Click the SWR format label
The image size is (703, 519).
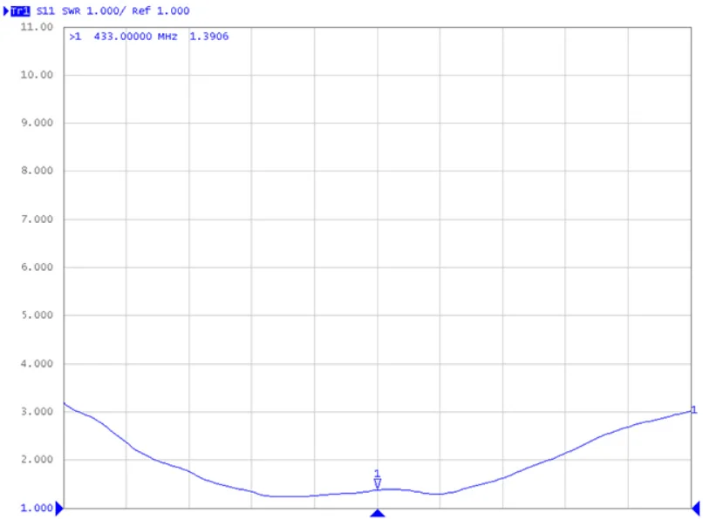72,10
